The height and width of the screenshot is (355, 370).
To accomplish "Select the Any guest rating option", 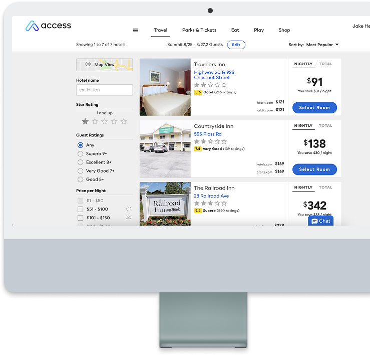I will [80, 145].
